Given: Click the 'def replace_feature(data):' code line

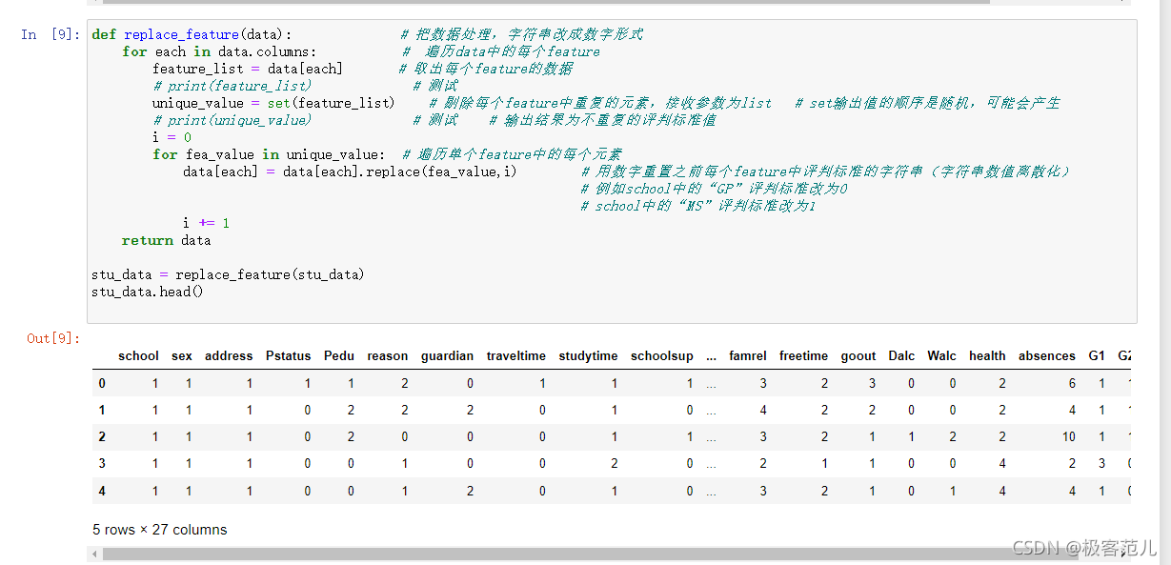Looking at the screenshot, I should 192,34.
